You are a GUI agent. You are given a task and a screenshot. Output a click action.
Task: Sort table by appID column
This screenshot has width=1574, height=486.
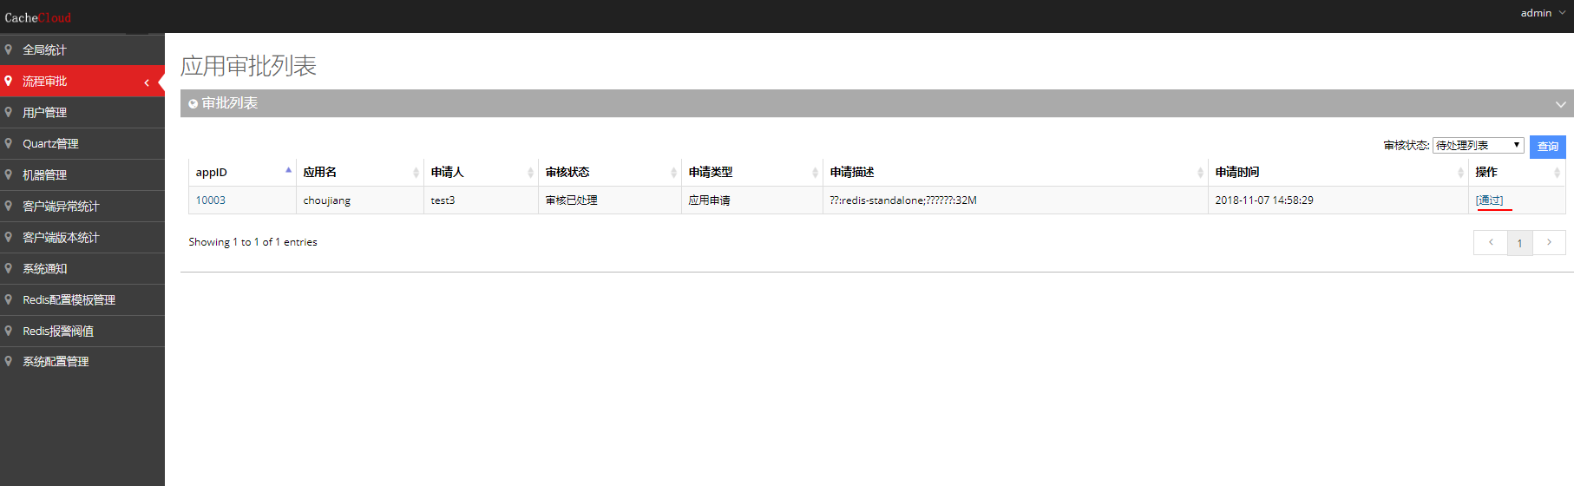[x=242, y=172]
